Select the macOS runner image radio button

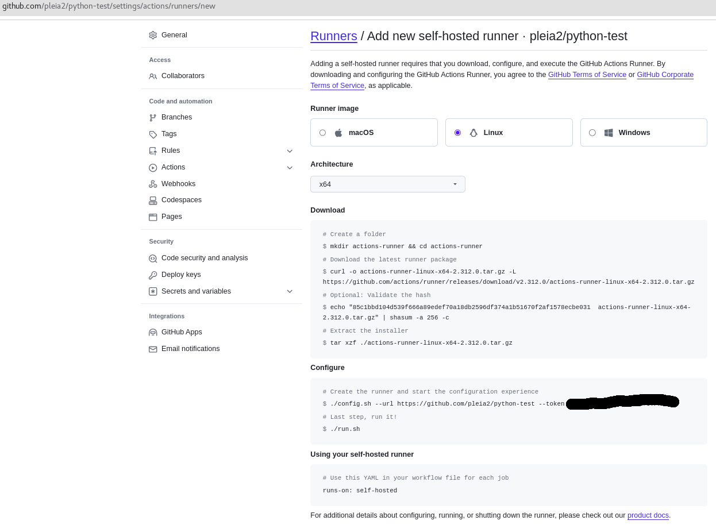point(322,133)
